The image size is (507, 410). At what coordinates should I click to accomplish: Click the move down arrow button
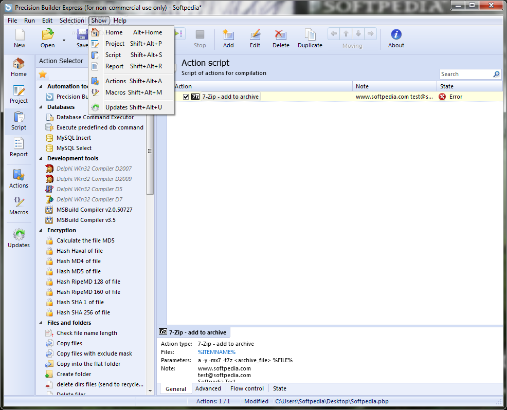click(x=358, y=33)
